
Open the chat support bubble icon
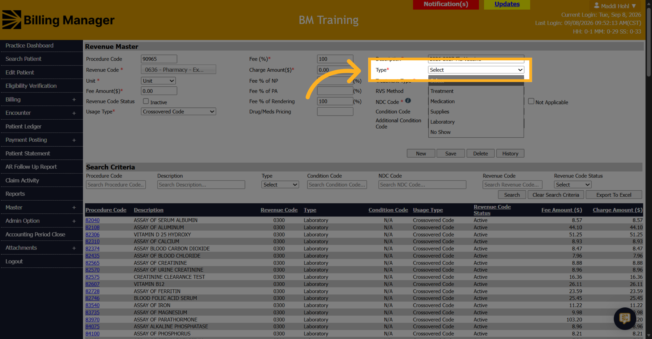[x=625, y=318]
